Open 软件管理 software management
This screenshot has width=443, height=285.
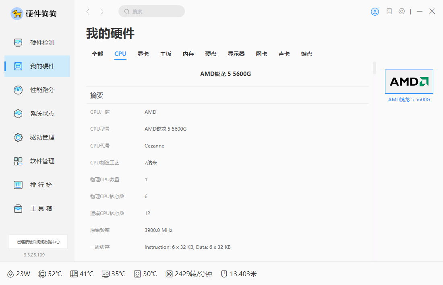[x=37, y=161]
